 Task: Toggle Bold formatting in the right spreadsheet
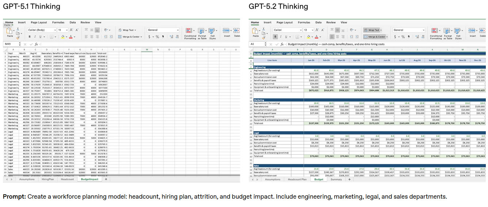click(x=275, y=37)
